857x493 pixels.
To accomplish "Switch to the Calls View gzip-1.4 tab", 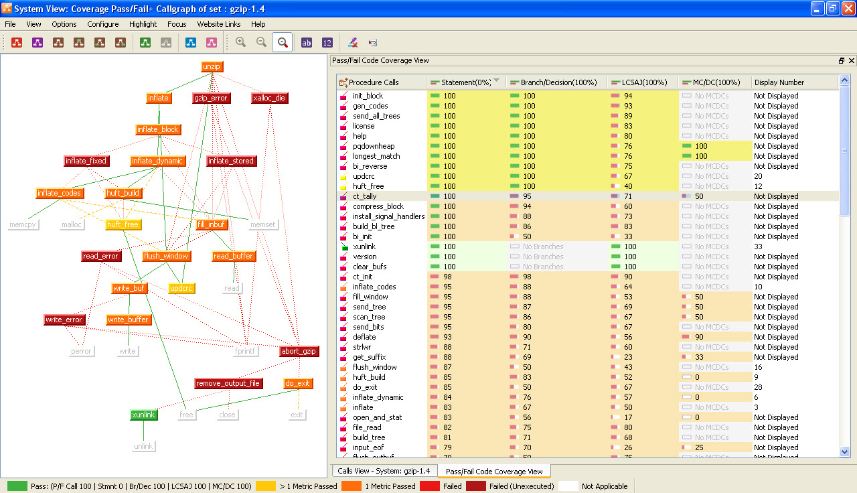I will click(x=384, y=471).
